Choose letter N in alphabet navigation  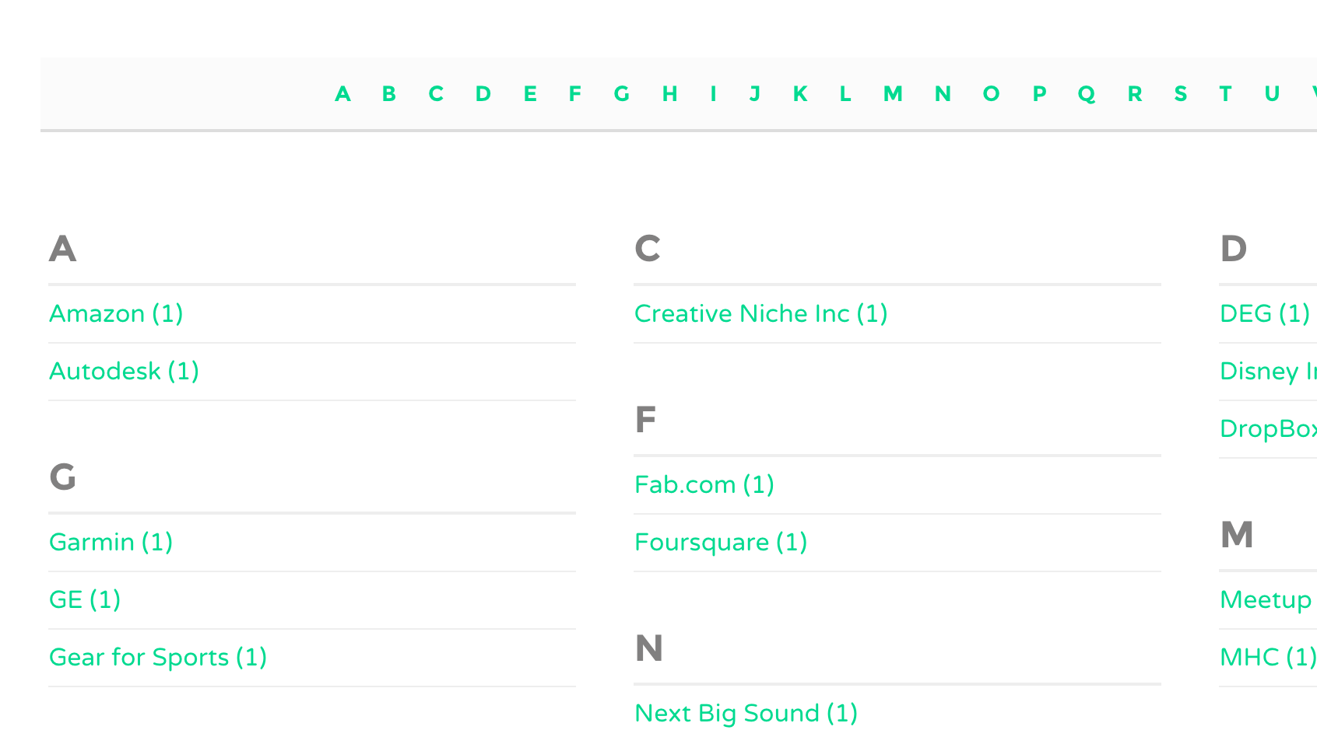tap(943, 94)
